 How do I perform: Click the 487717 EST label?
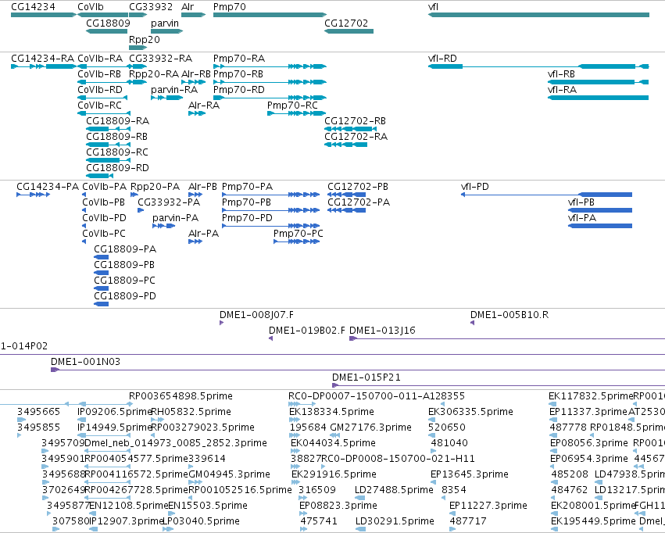click(x=468, y=521)
